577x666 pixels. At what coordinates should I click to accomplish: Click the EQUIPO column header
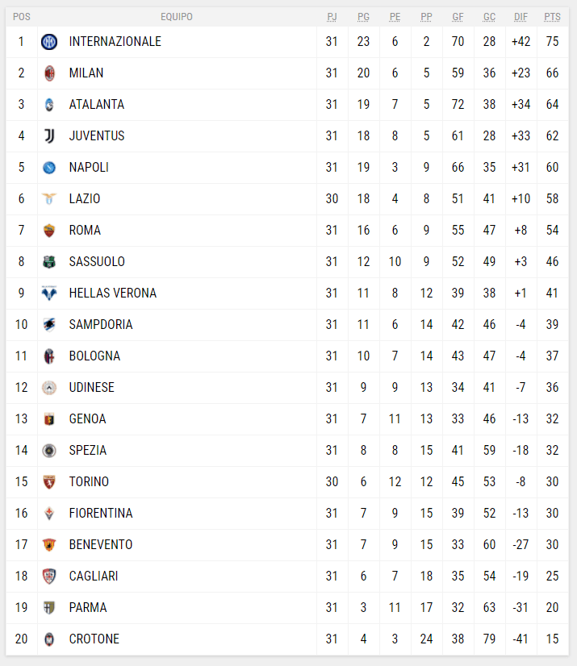[177, 17]
